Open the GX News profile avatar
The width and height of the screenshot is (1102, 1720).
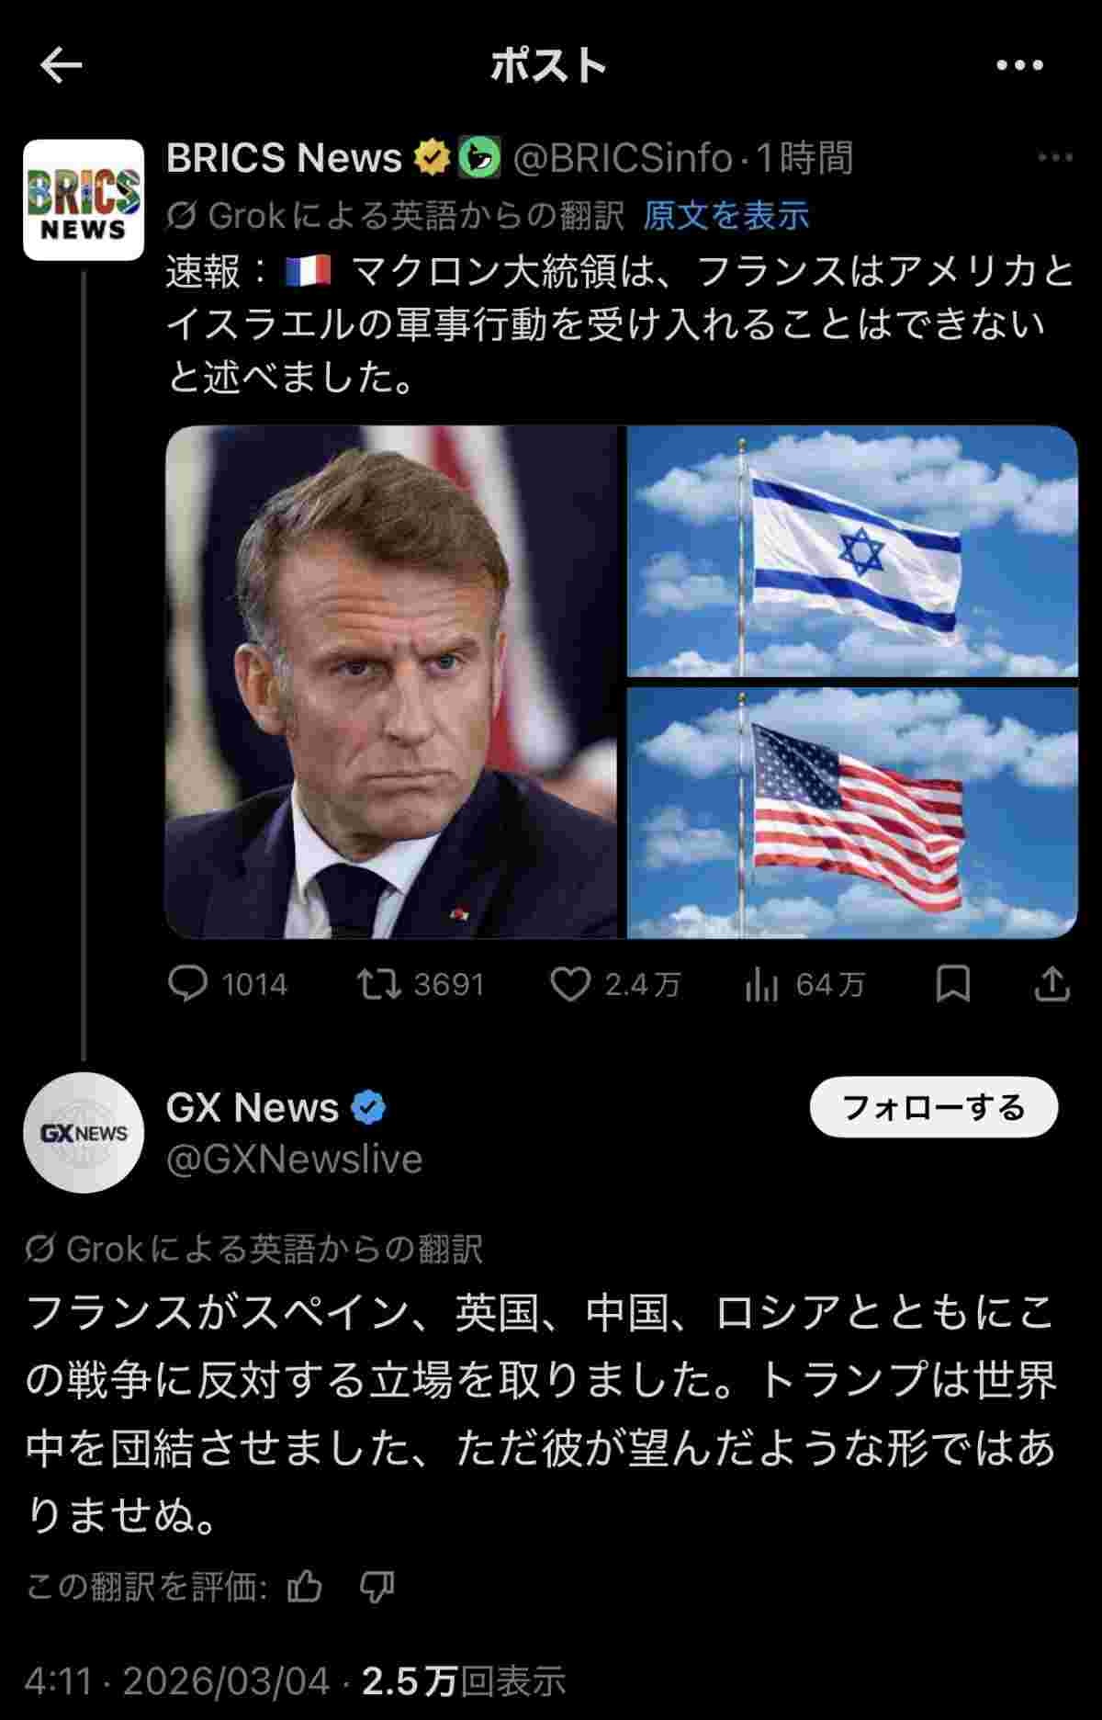point(84,1132)
